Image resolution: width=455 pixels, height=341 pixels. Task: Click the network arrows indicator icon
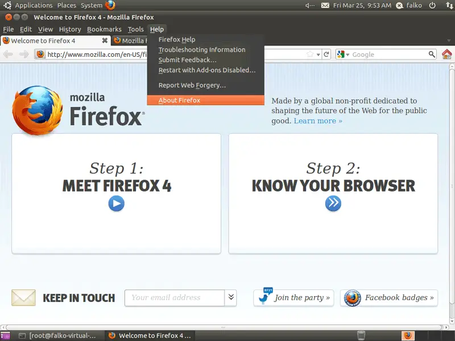pyautogui.click(x=449, y=5)
